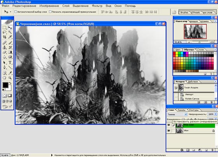The height and width of the screenshot is (157, 218).
Task: Select the Eraser tool
Action: [x=4, y=52]
